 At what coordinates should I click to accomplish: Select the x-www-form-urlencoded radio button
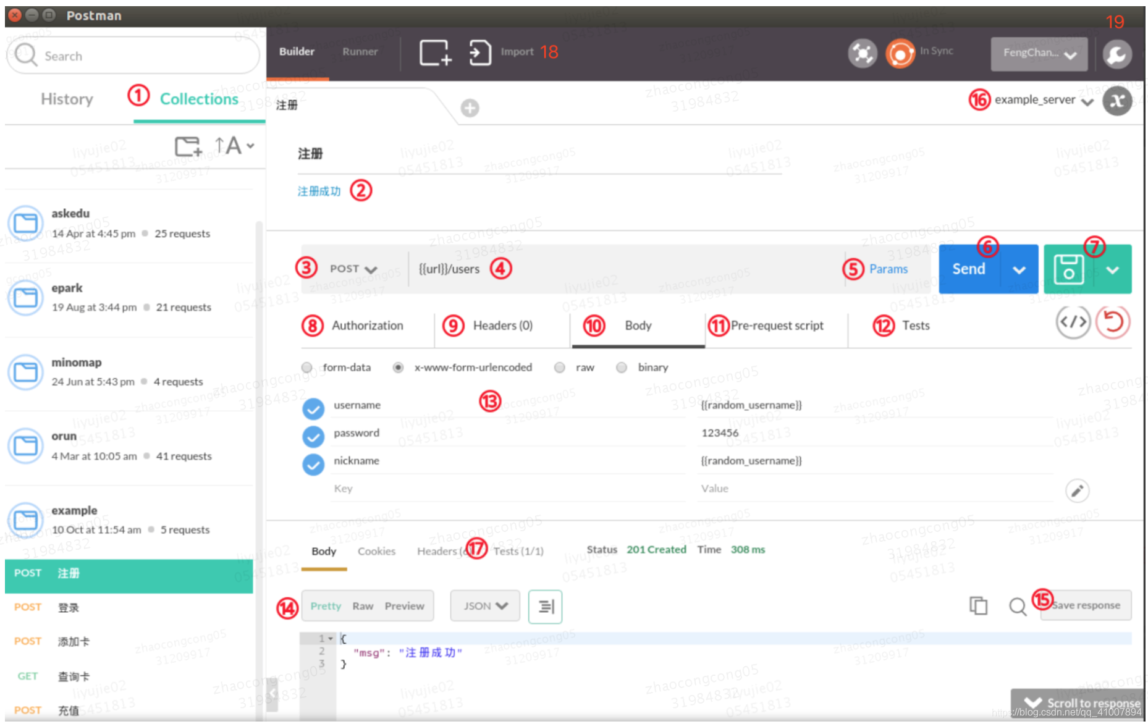(399, 368)
